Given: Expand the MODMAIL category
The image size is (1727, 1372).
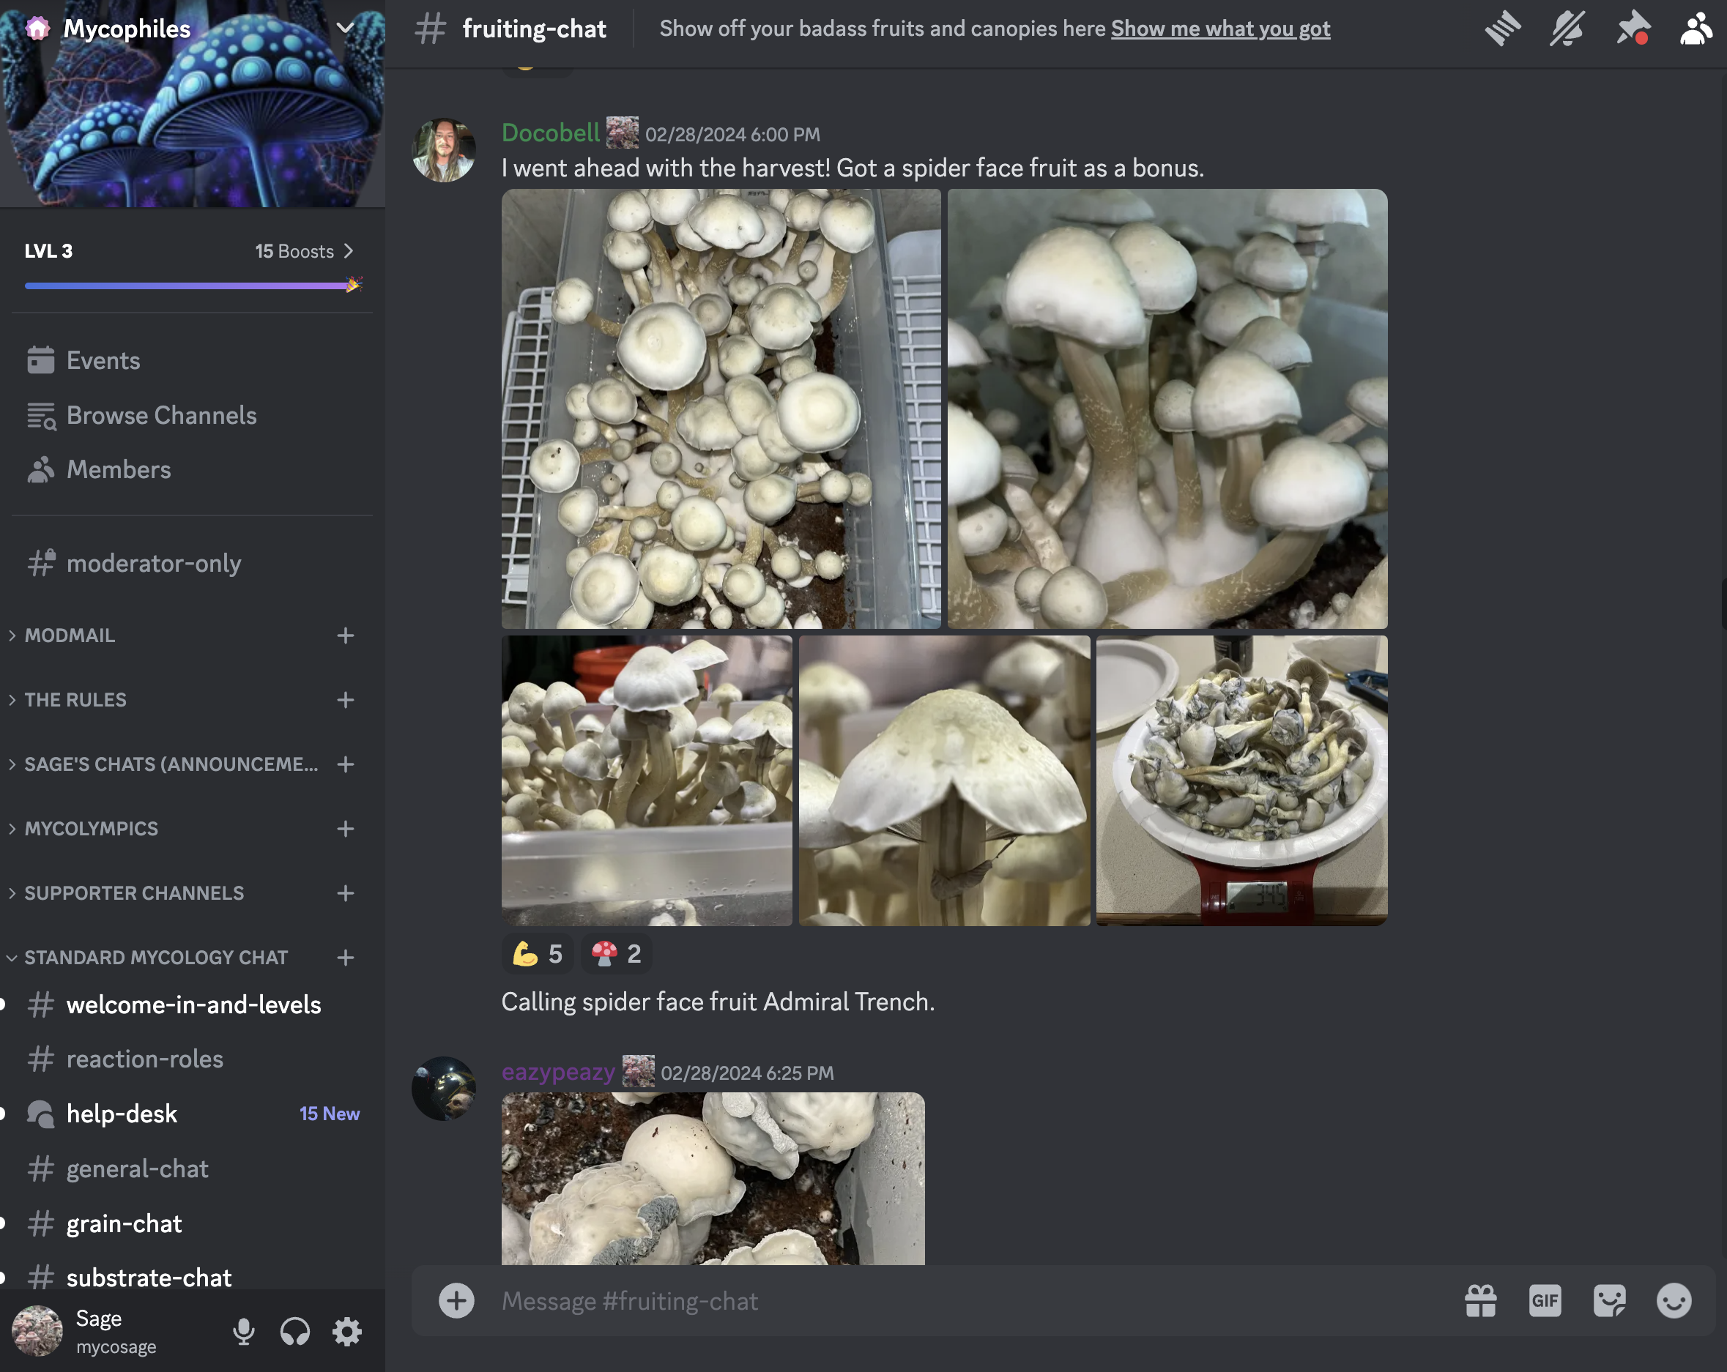Looking at the screenshot, I should 70,635.
